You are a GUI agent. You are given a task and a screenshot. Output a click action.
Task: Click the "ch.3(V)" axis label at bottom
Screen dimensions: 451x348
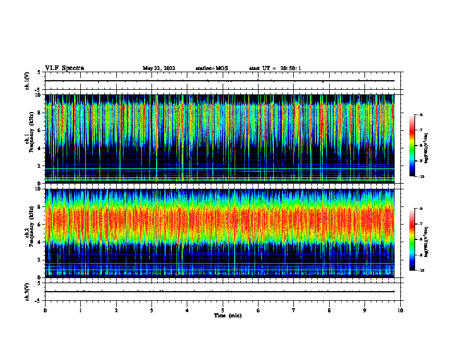27,292
